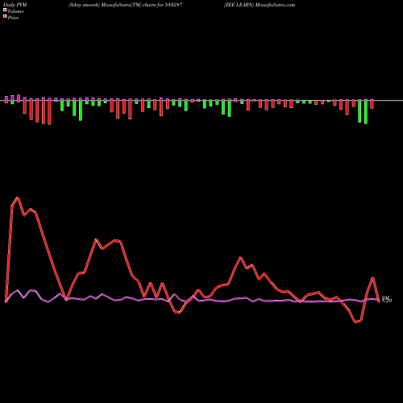Click the '(ZEE LEARN) MunafaSutra.com' heading
The image size is (403, 403).
[x=260, y=5]
